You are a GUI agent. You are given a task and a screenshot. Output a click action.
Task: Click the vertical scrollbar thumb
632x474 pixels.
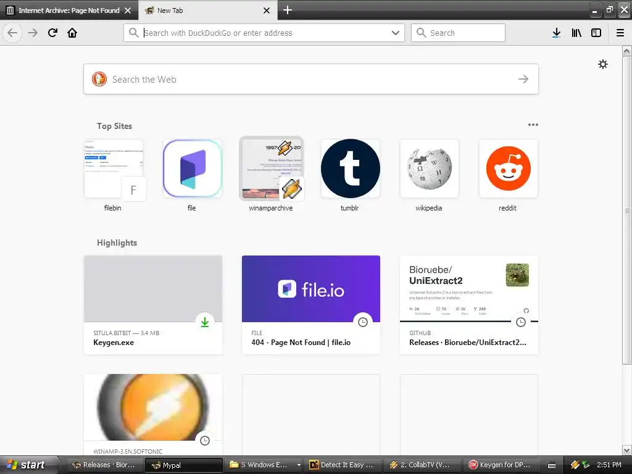click(626, 210)
